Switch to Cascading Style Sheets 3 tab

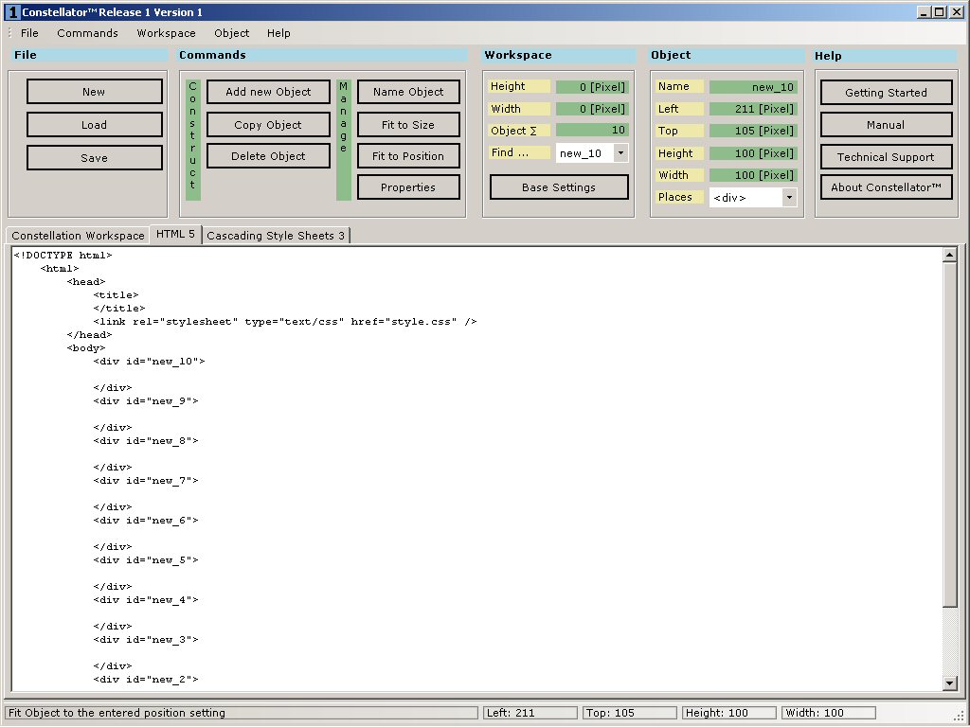[276, 236]
